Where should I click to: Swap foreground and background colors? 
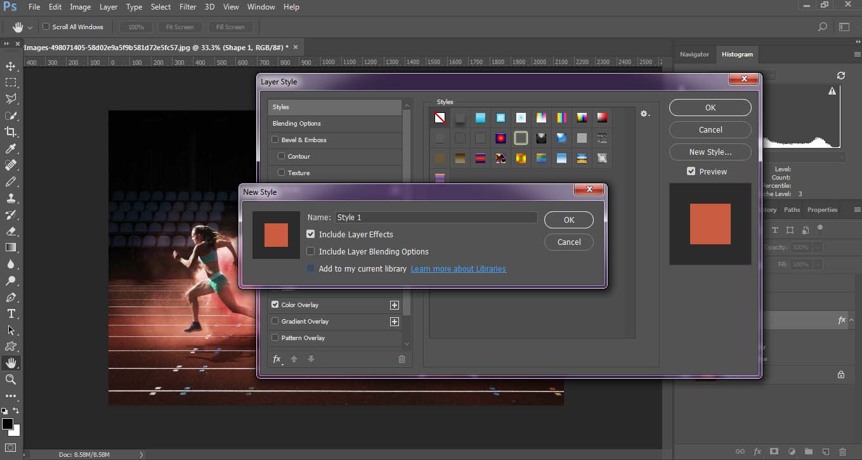coord(16,411)
